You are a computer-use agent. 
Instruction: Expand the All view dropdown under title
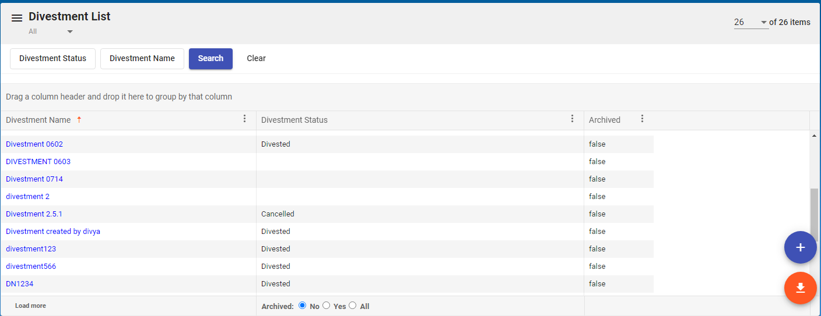69,31
